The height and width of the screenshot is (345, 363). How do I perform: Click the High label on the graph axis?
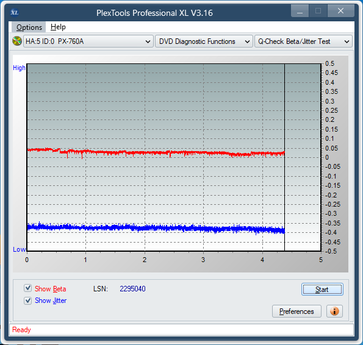tap(19, 68)
